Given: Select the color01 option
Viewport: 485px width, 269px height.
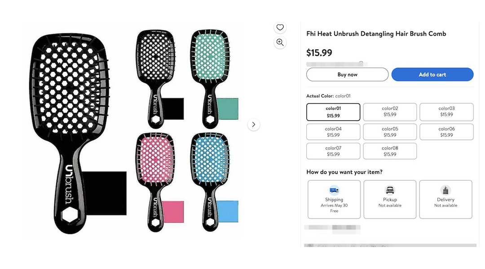Looking at the screenshot, I should click(x=333, y=112).
